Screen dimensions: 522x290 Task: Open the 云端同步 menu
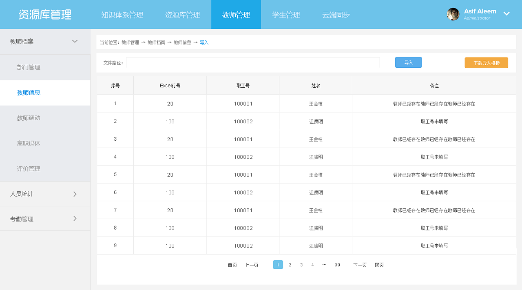(335, 14)
